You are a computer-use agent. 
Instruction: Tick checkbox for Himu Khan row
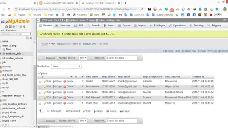coord(40,93)
